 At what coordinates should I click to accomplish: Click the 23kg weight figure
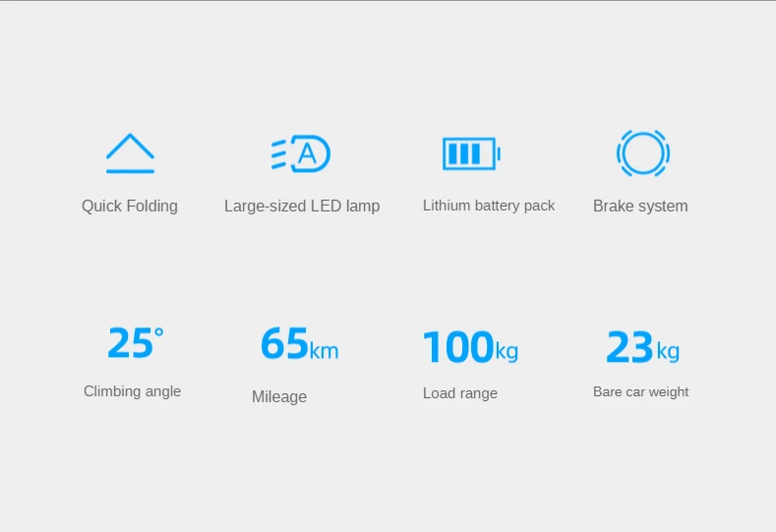coord(643,347)
